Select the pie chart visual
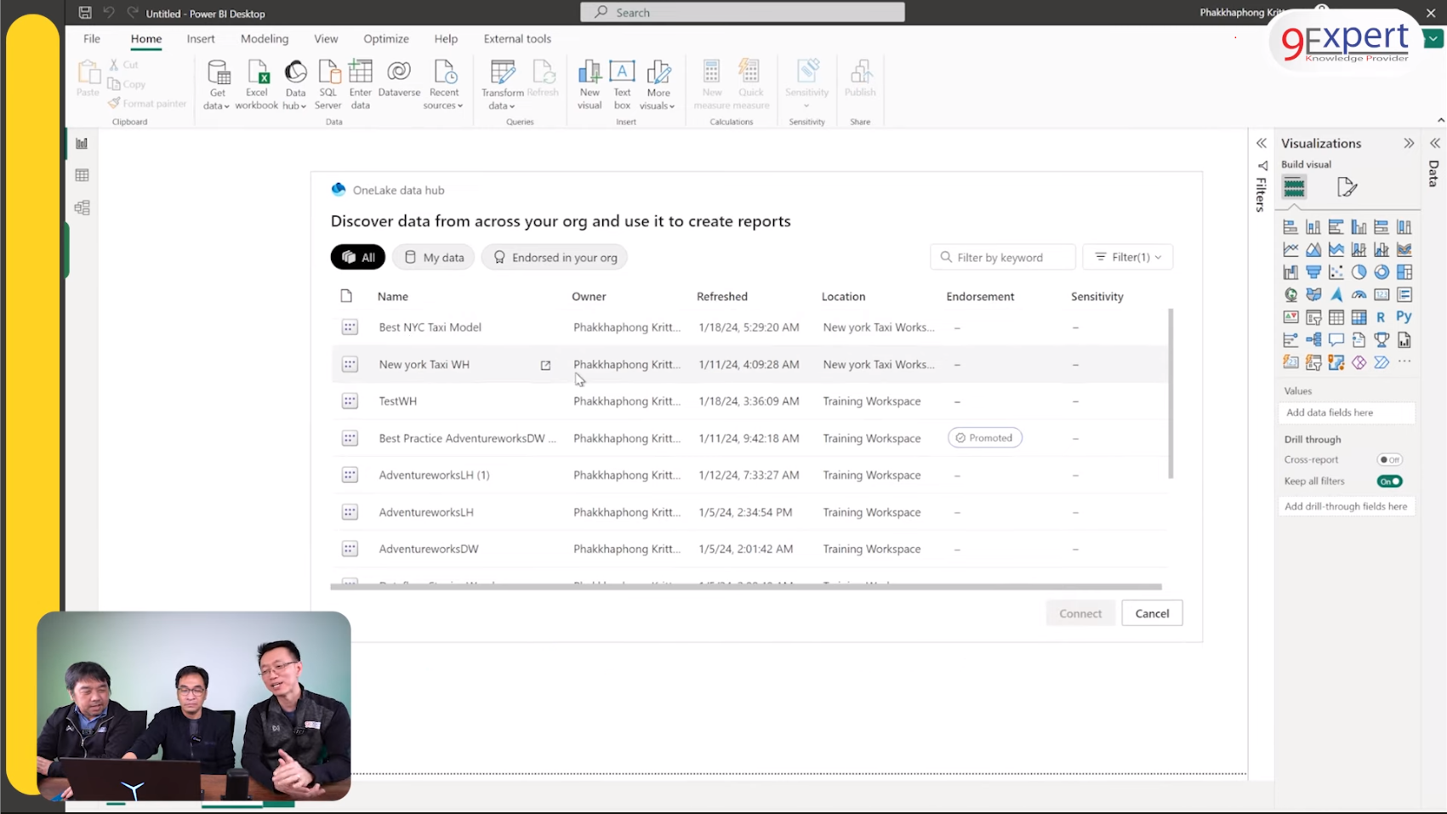The image size is (1447, 814). (x=1359, y=272)
